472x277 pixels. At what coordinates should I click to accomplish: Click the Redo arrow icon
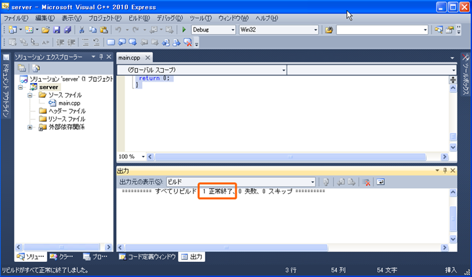(136, 29)
